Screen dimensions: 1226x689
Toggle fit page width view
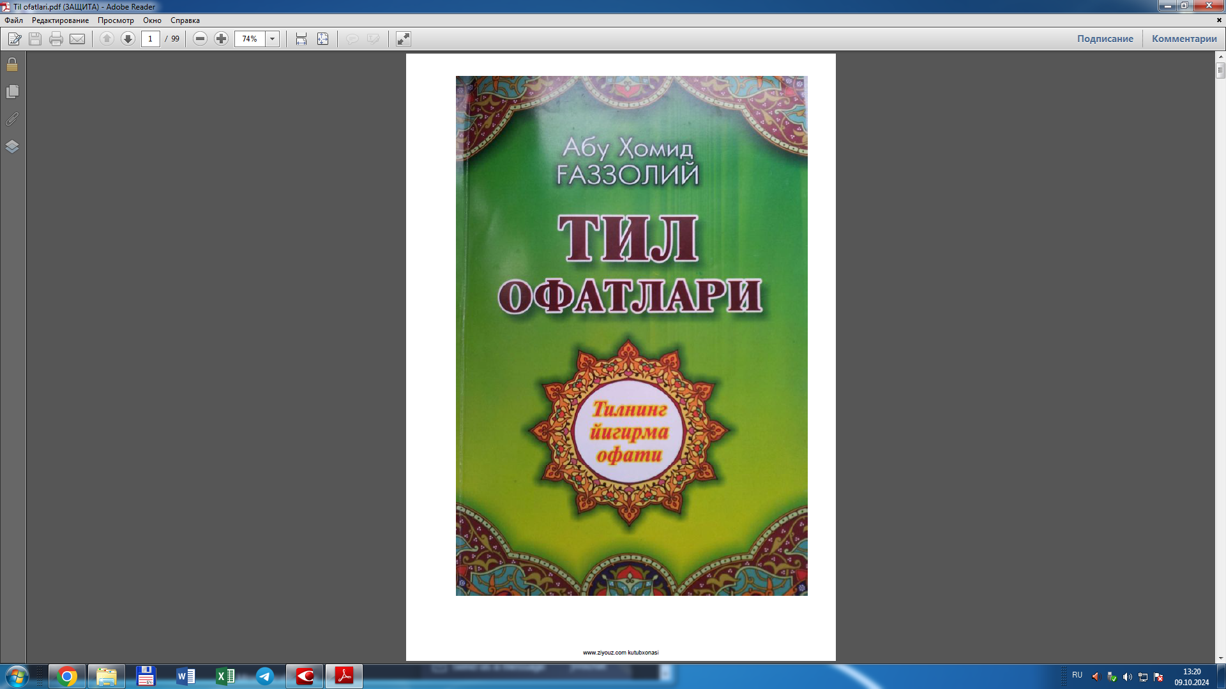[x=299, y=39]
